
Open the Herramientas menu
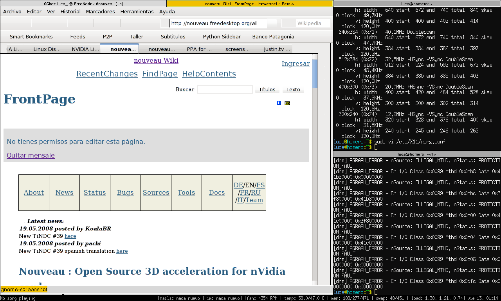[137, 11]
